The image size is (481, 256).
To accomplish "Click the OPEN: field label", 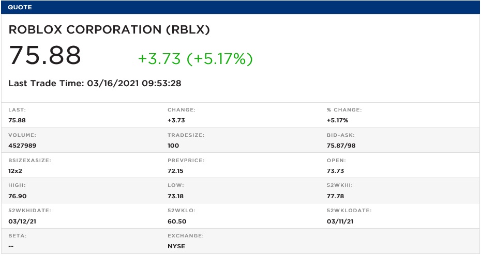I will click(336, 161).
